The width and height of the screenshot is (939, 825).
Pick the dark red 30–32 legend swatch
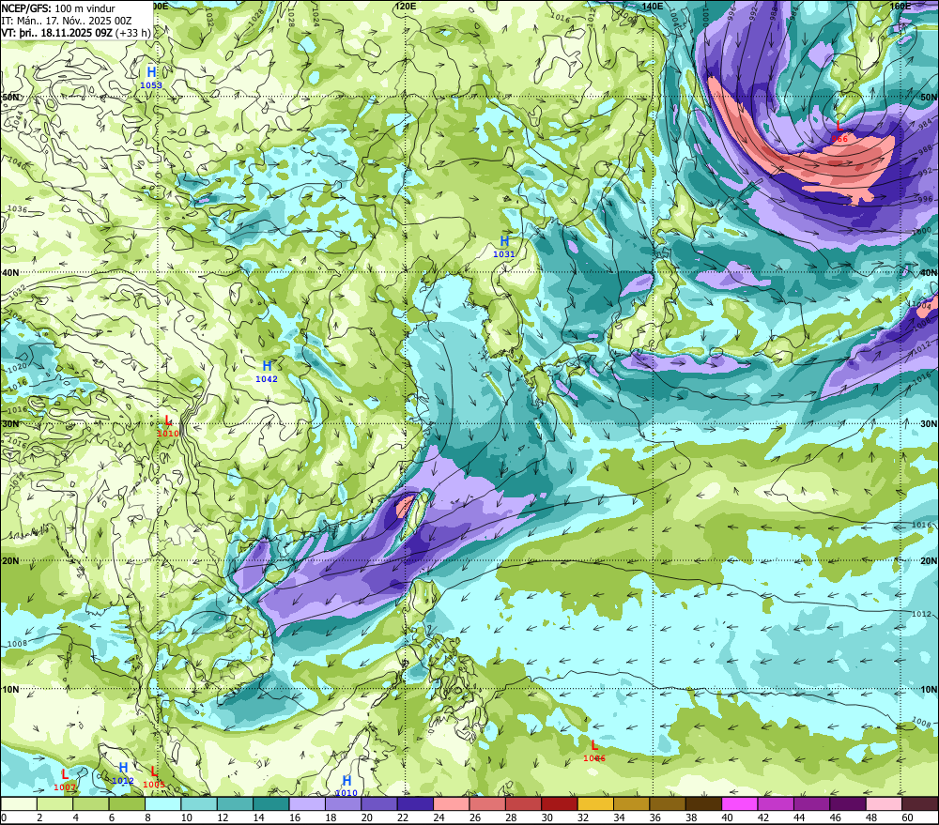(560, 804)
